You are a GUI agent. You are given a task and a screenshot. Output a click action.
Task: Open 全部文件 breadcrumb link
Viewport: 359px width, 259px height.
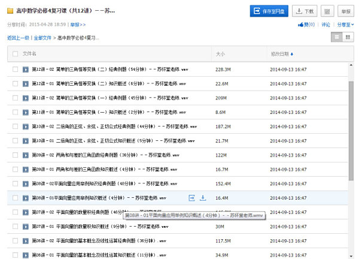coord(42,38)
